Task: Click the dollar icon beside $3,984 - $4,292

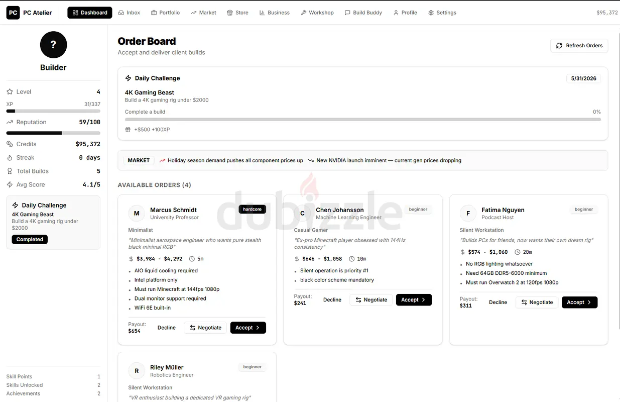Action: click(x=132, y=259)
